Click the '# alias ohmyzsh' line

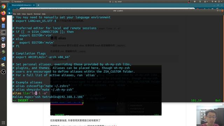coord(43,90)
